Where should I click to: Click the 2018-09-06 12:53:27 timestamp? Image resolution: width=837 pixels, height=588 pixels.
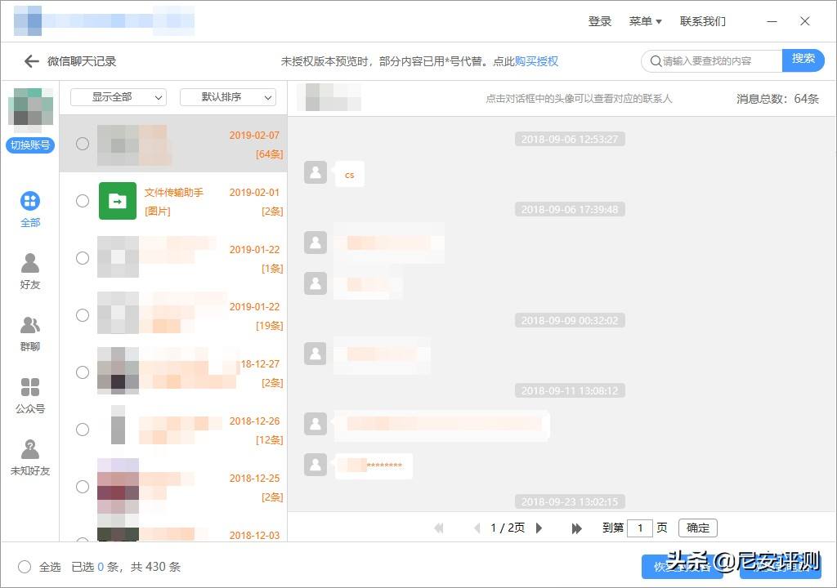click(x=570, y=140)
